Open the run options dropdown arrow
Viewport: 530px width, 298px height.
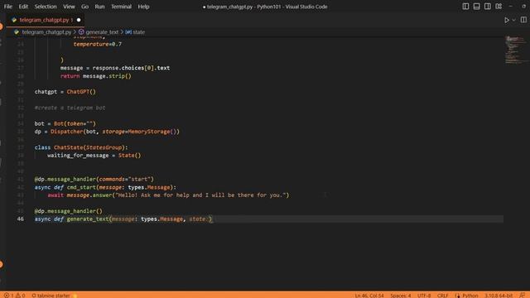tap(513, 20)
